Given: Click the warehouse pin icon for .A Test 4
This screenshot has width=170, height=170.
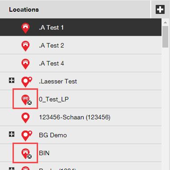Looking at the screenshot, I should tap(25, 64).
